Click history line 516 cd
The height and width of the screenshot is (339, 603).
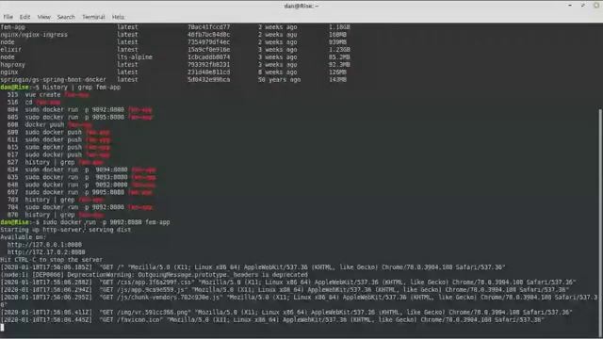tap(34, 103)
